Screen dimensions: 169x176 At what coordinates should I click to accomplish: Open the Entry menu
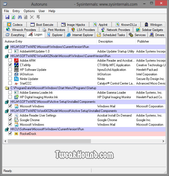16,11
